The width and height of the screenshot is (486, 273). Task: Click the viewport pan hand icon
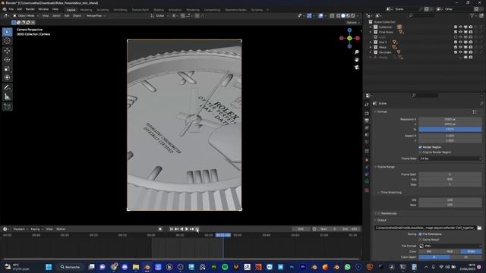[356, 59]
